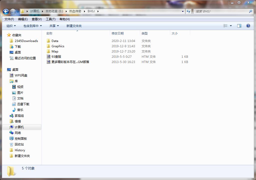Open the 回收站 recycle bin in sidebar
Image resolution: width=256 pixels, height=180 pixels.
pos(19,144)
